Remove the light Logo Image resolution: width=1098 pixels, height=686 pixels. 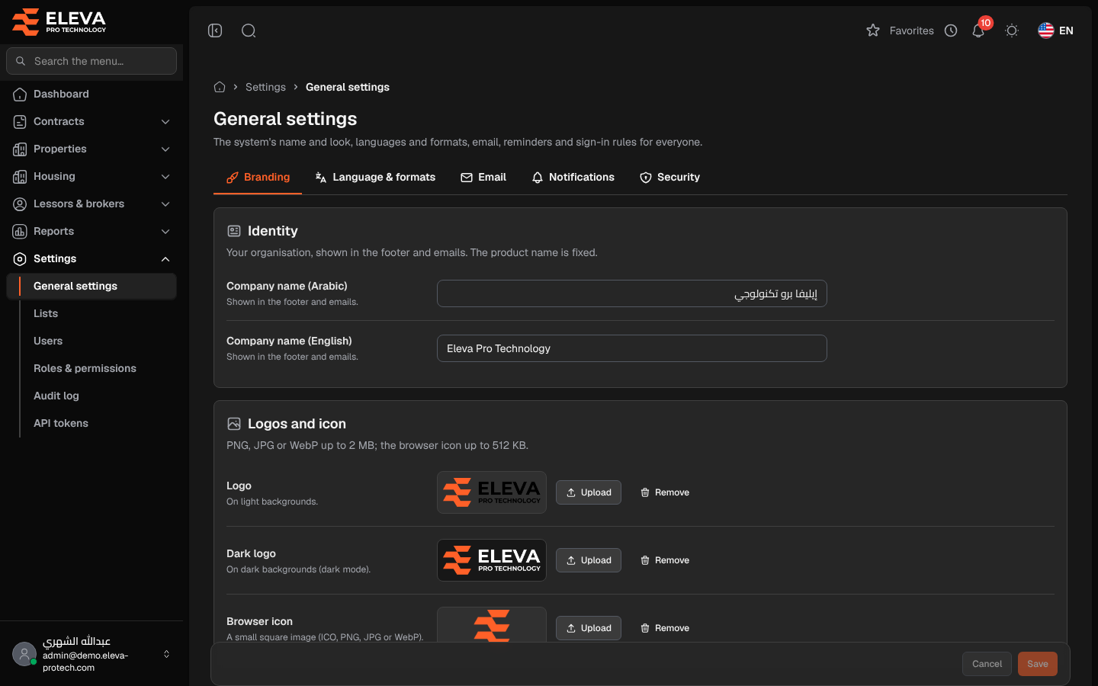(x=665, y=492)
